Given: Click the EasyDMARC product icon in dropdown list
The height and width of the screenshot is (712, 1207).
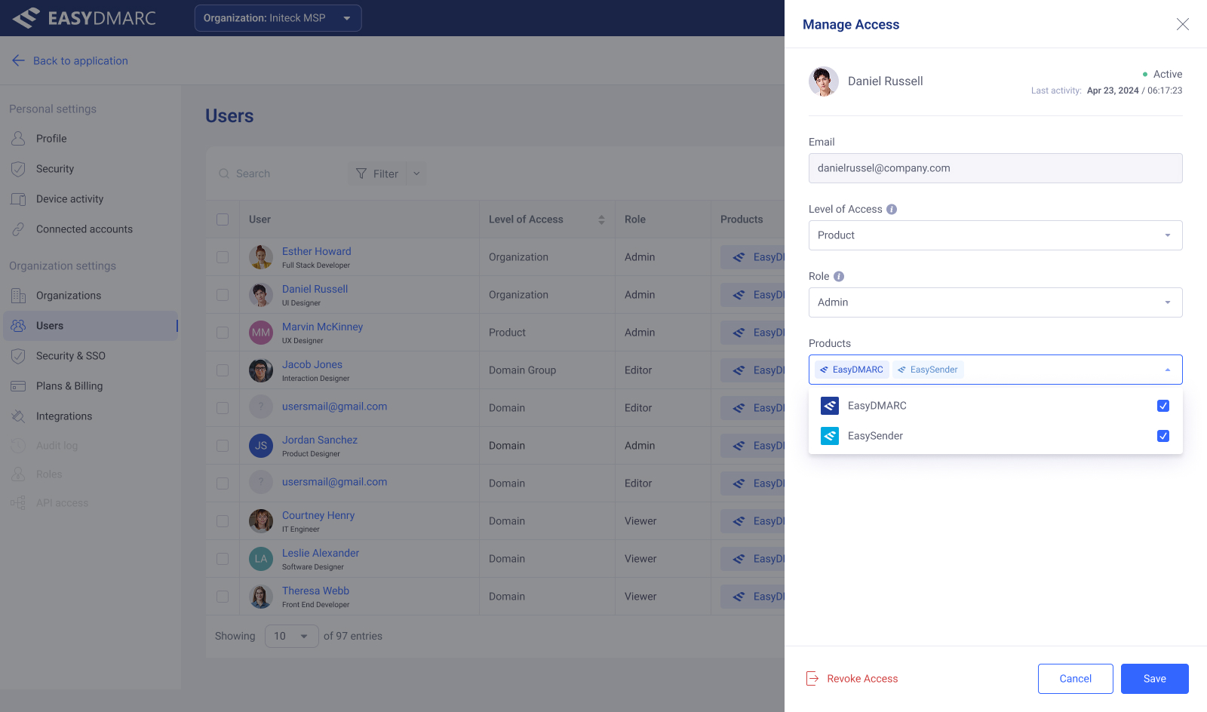Looking at the screenshot, I should (830, 406).
